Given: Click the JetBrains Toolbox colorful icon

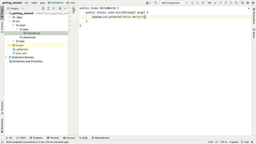Looking at the screenshot, I should pos(253,3).
